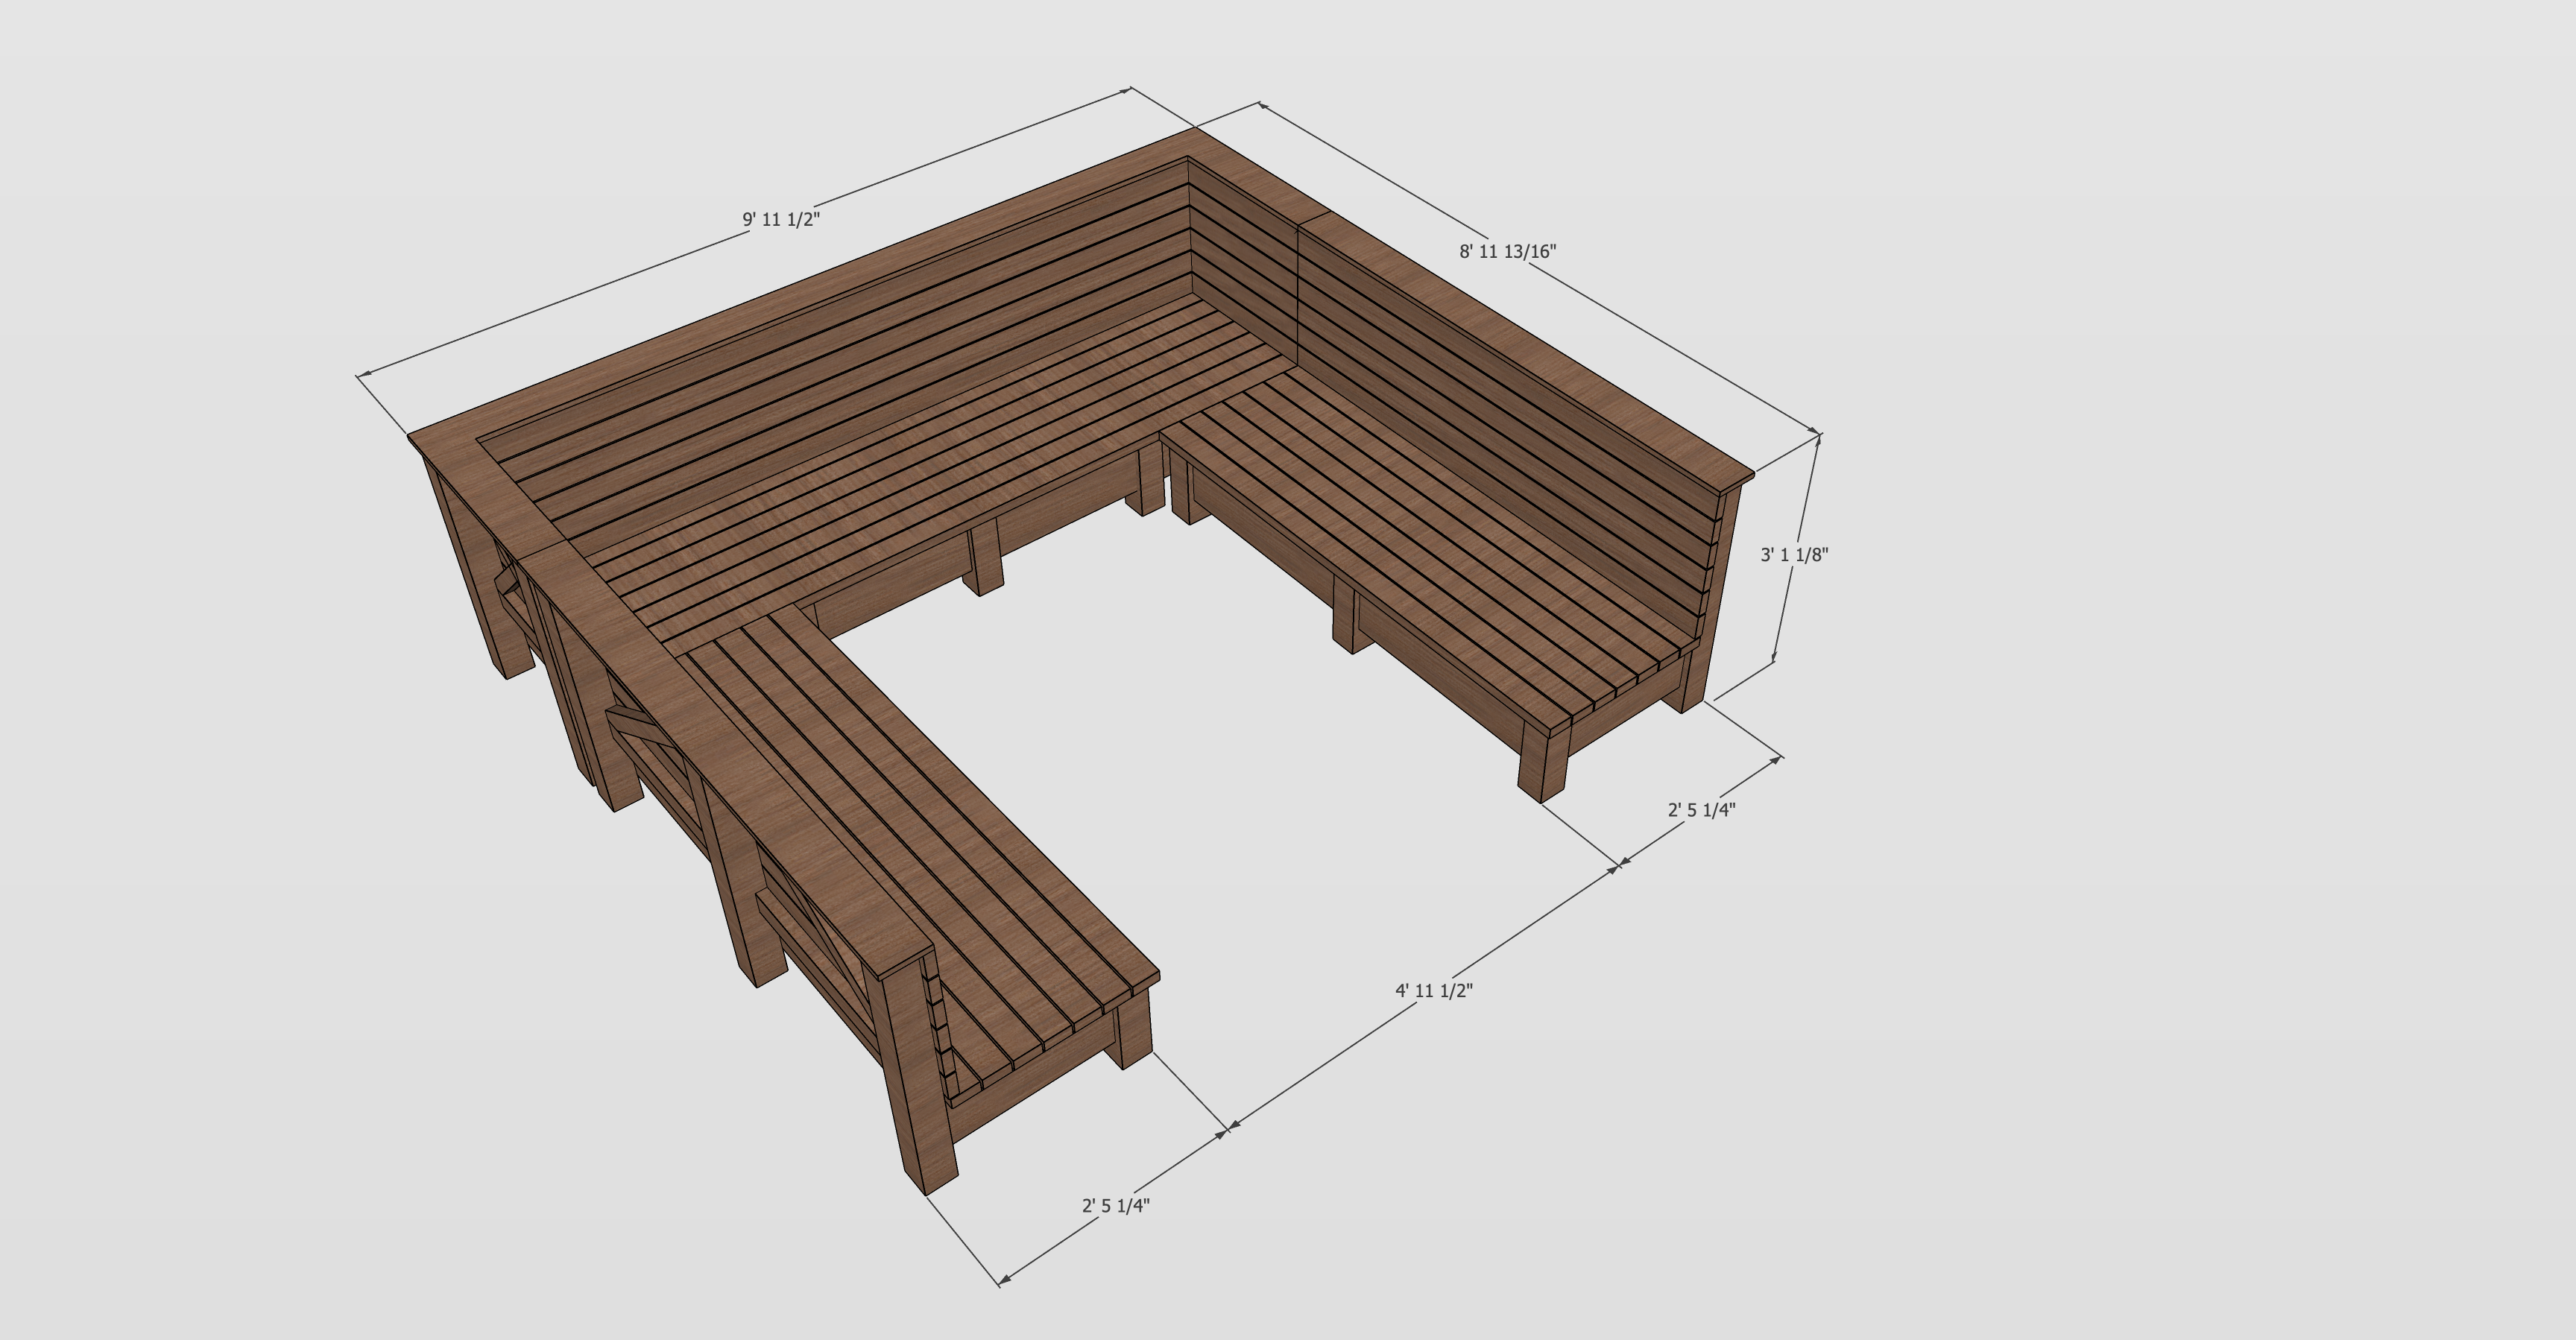Screen dimensions: 2576x1340
Task: Click the 8' 11 13/16" dimension label
Action: pos(1508,251)
